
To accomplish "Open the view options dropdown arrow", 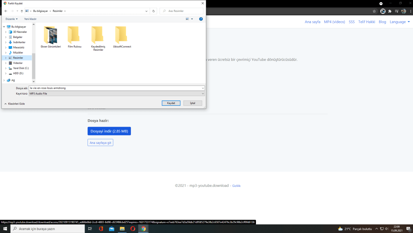I will pyautogui.click(x=192, y=19).
